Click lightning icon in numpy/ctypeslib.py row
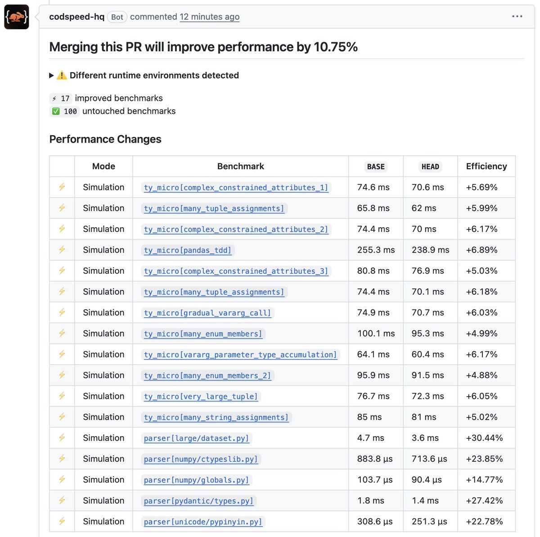 pyautogui.click(x=62, y=459)
